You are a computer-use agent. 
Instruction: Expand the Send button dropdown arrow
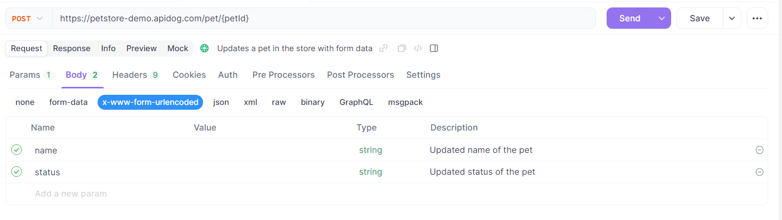[662, 18]
